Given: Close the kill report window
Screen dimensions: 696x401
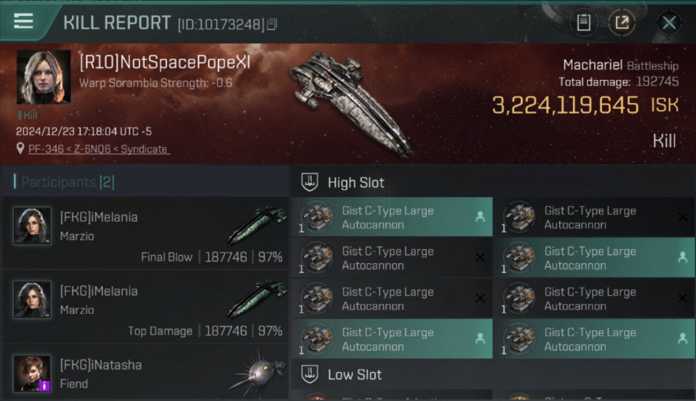Looking at the screenshot, I should pyautogui.click(x=669, y=23).
